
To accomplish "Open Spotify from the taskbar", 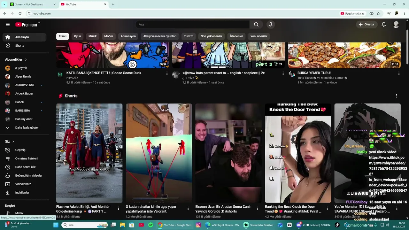I will pos(150,225).
